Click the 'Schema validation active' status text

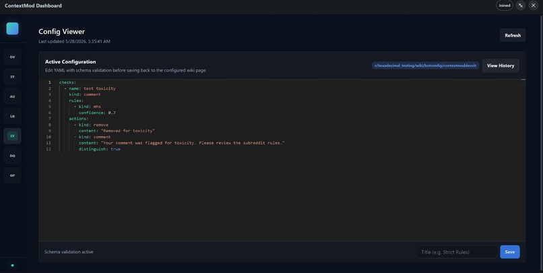pos(69,252)
